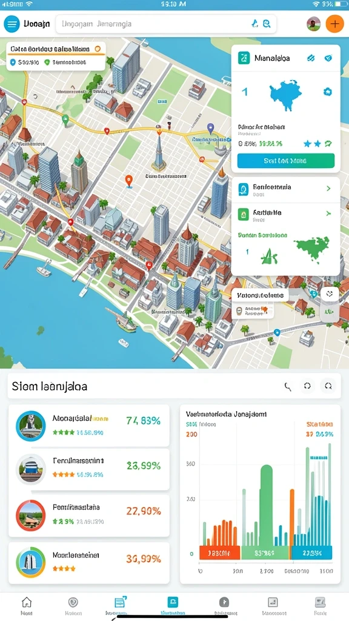Tap the orange plus button
This screenshot has width=349, height=621.
coord(334,24)
